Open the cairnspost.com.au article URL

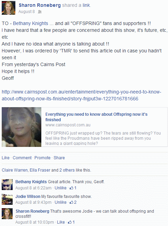coord(81,95)
